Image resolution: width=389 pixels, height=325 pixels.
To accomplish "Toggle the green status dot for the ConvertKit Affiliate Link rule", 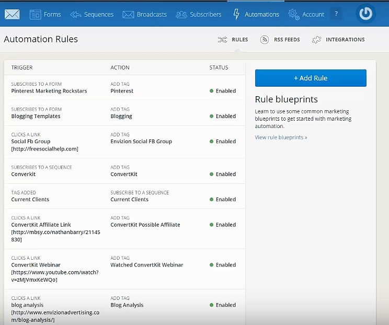I will coord(211,225).
